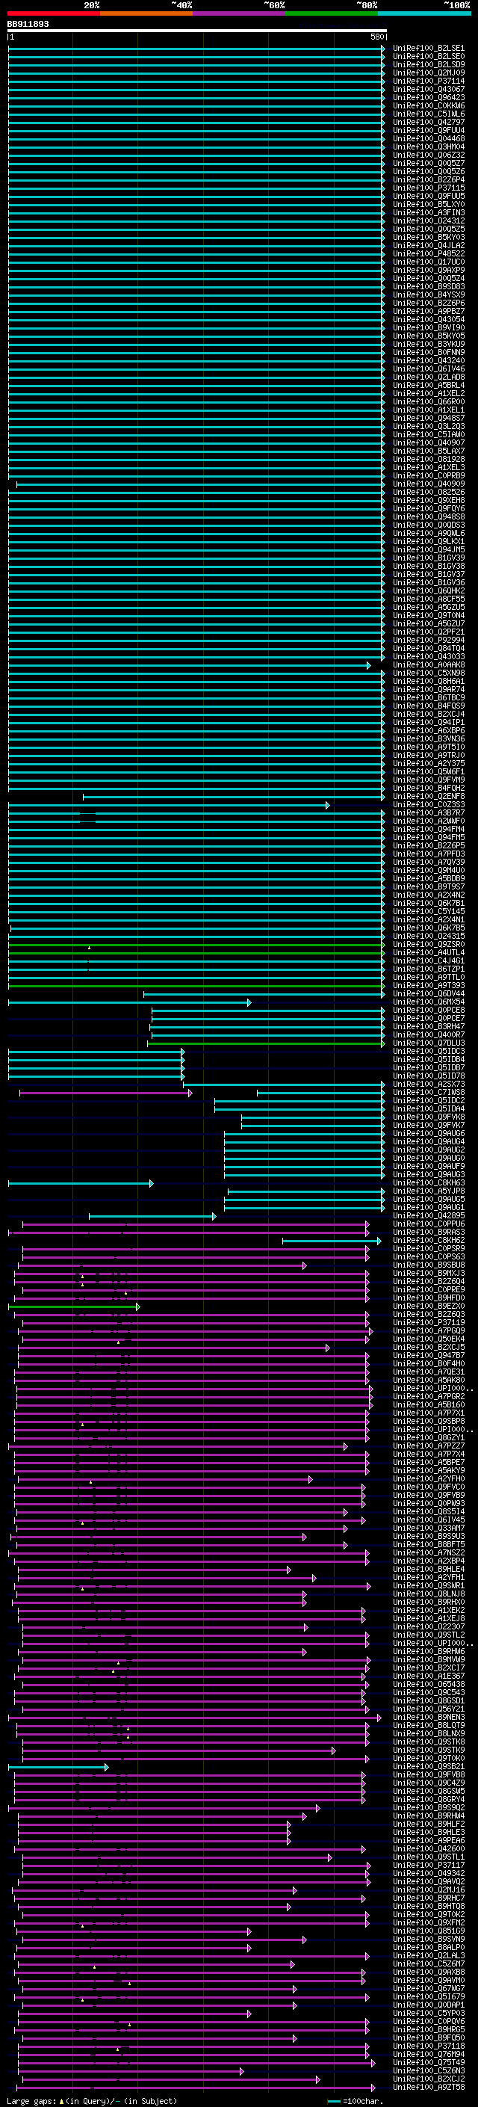
Task: Click green alignment bar of UniRef100_A9T393
Action: coord(196,986)
